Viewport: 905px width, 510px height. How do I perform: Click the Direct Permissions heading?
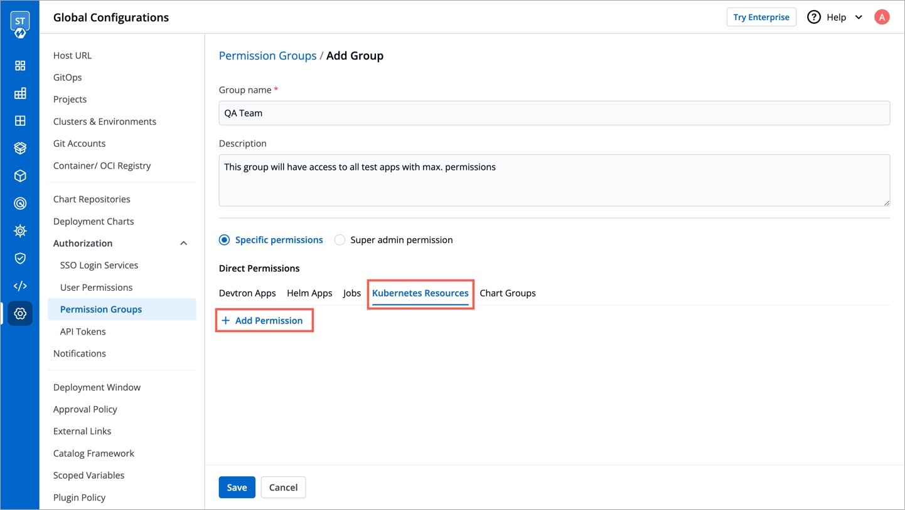pos(259,268)
